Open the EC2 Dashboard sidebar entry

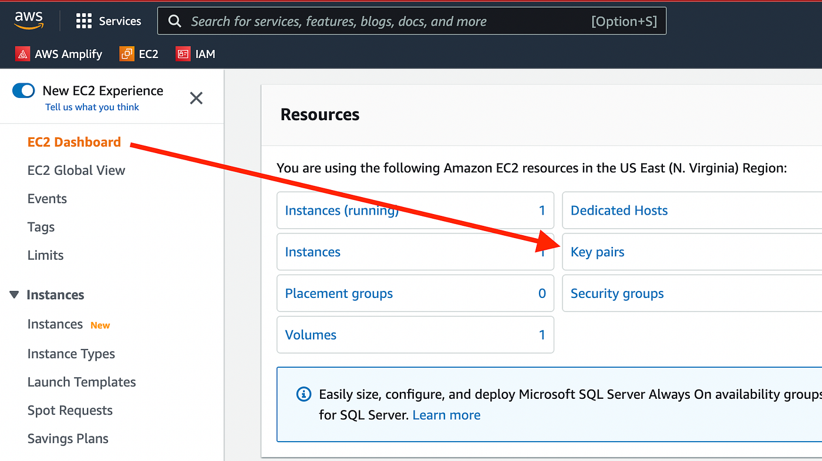(74, 142)
